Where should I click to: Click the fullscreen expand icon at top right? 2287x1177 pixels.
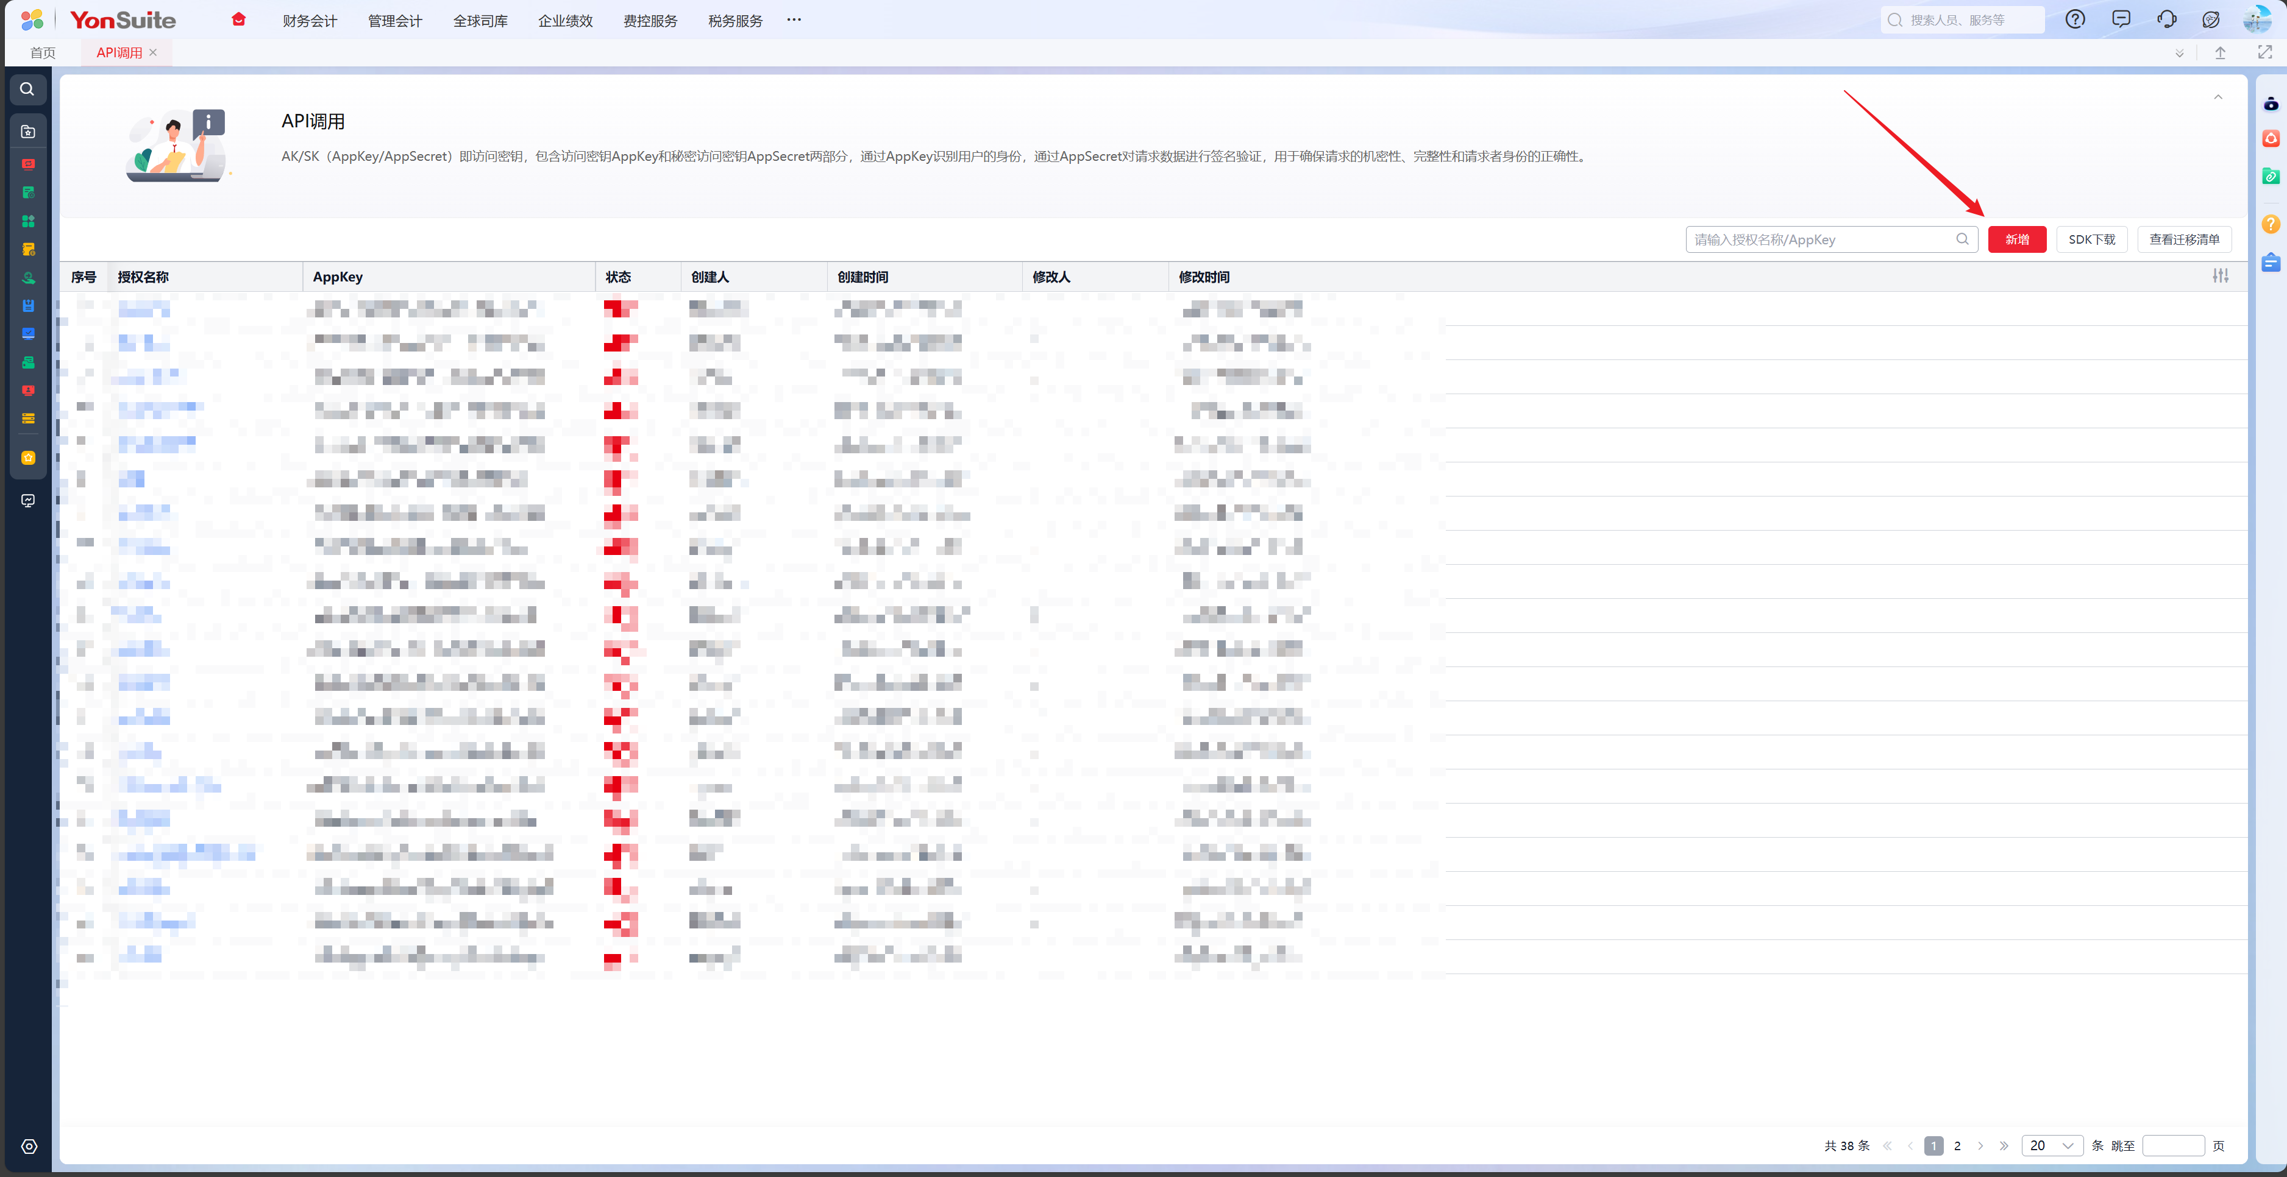click(x=2264, y=52)
